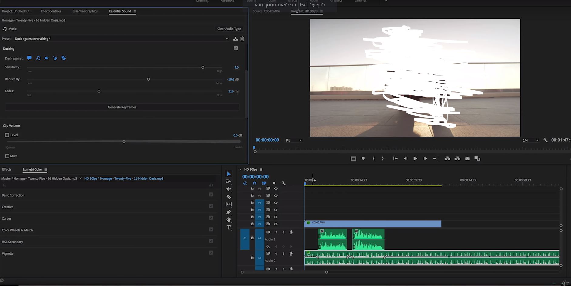Select the Pen tool
Screen dimensions: 571x286
[229, 212]
